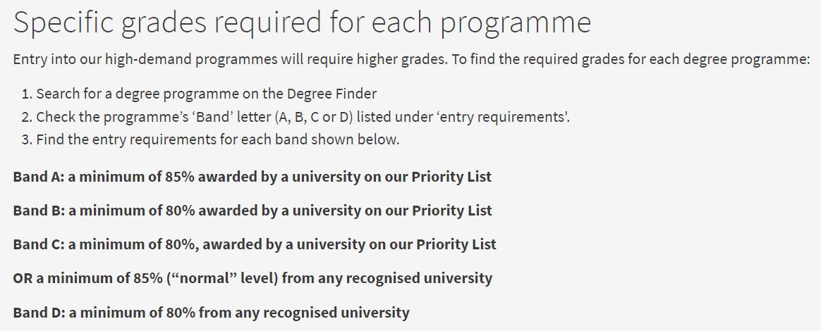The height and width of the screenshot is (331, 821).
Task: Click the 'Band D:' label
Action: [39, 313]
